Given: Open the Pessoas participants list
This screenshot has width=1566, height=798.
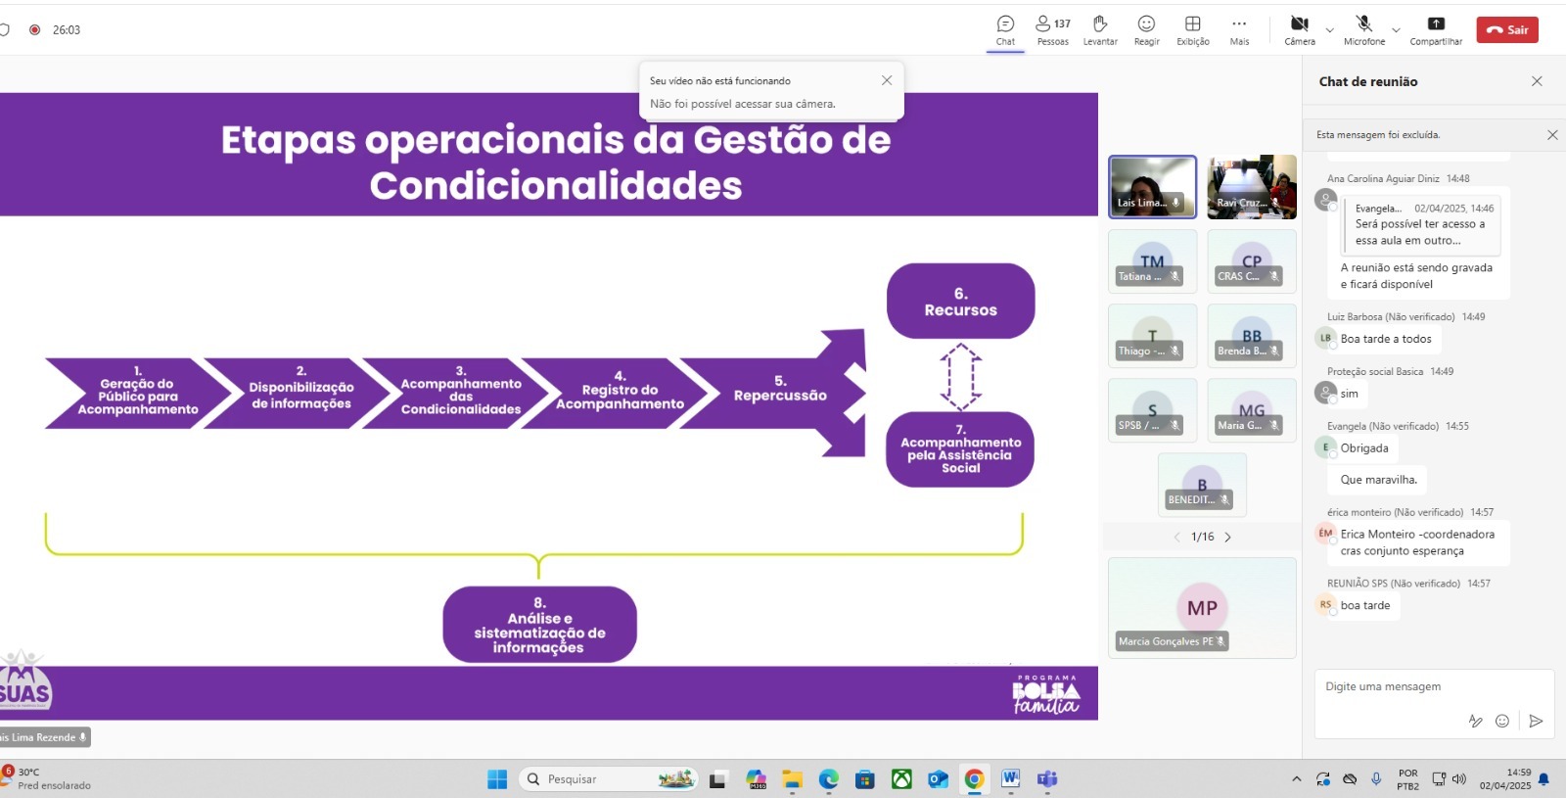Looking at the screenshot, I should (x=1052, y=29).
